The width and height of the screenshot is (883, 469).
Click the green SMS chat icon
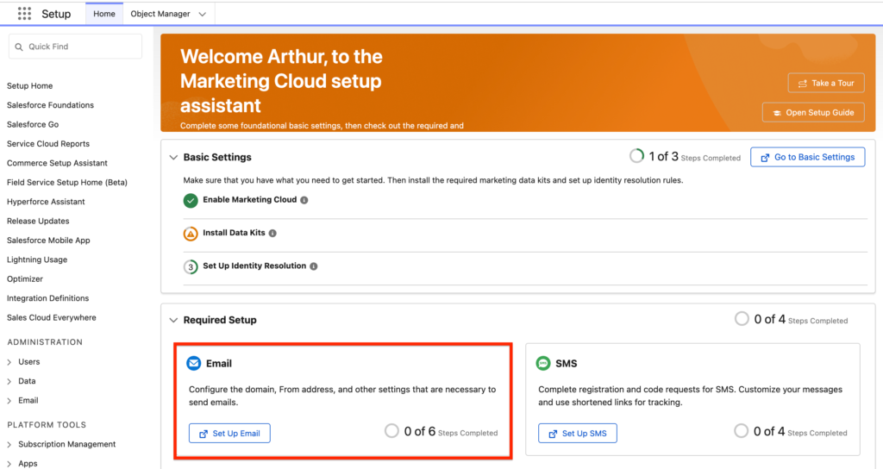tap(543, 364)
